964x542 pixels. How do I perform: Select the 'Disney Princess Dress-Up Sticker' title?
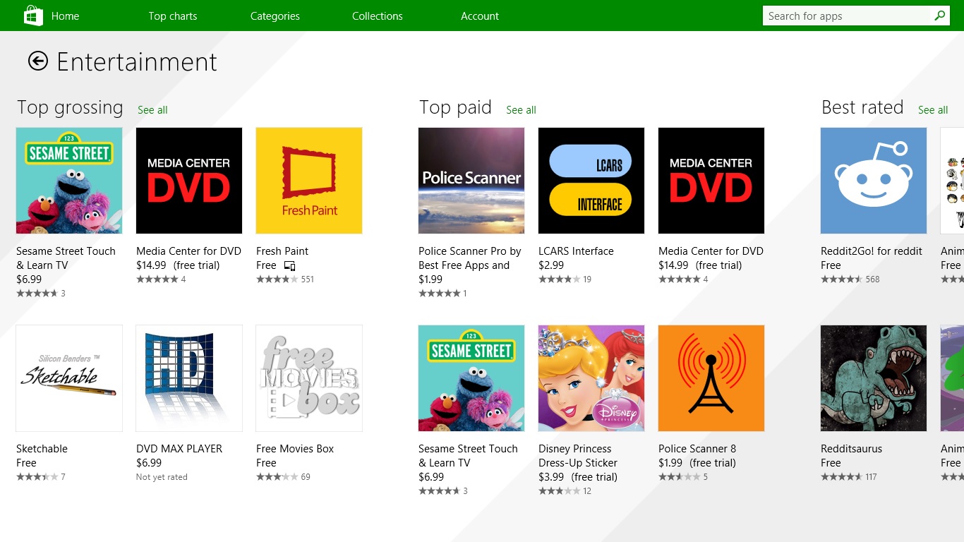pyautogui.click(x=578, y=456)
